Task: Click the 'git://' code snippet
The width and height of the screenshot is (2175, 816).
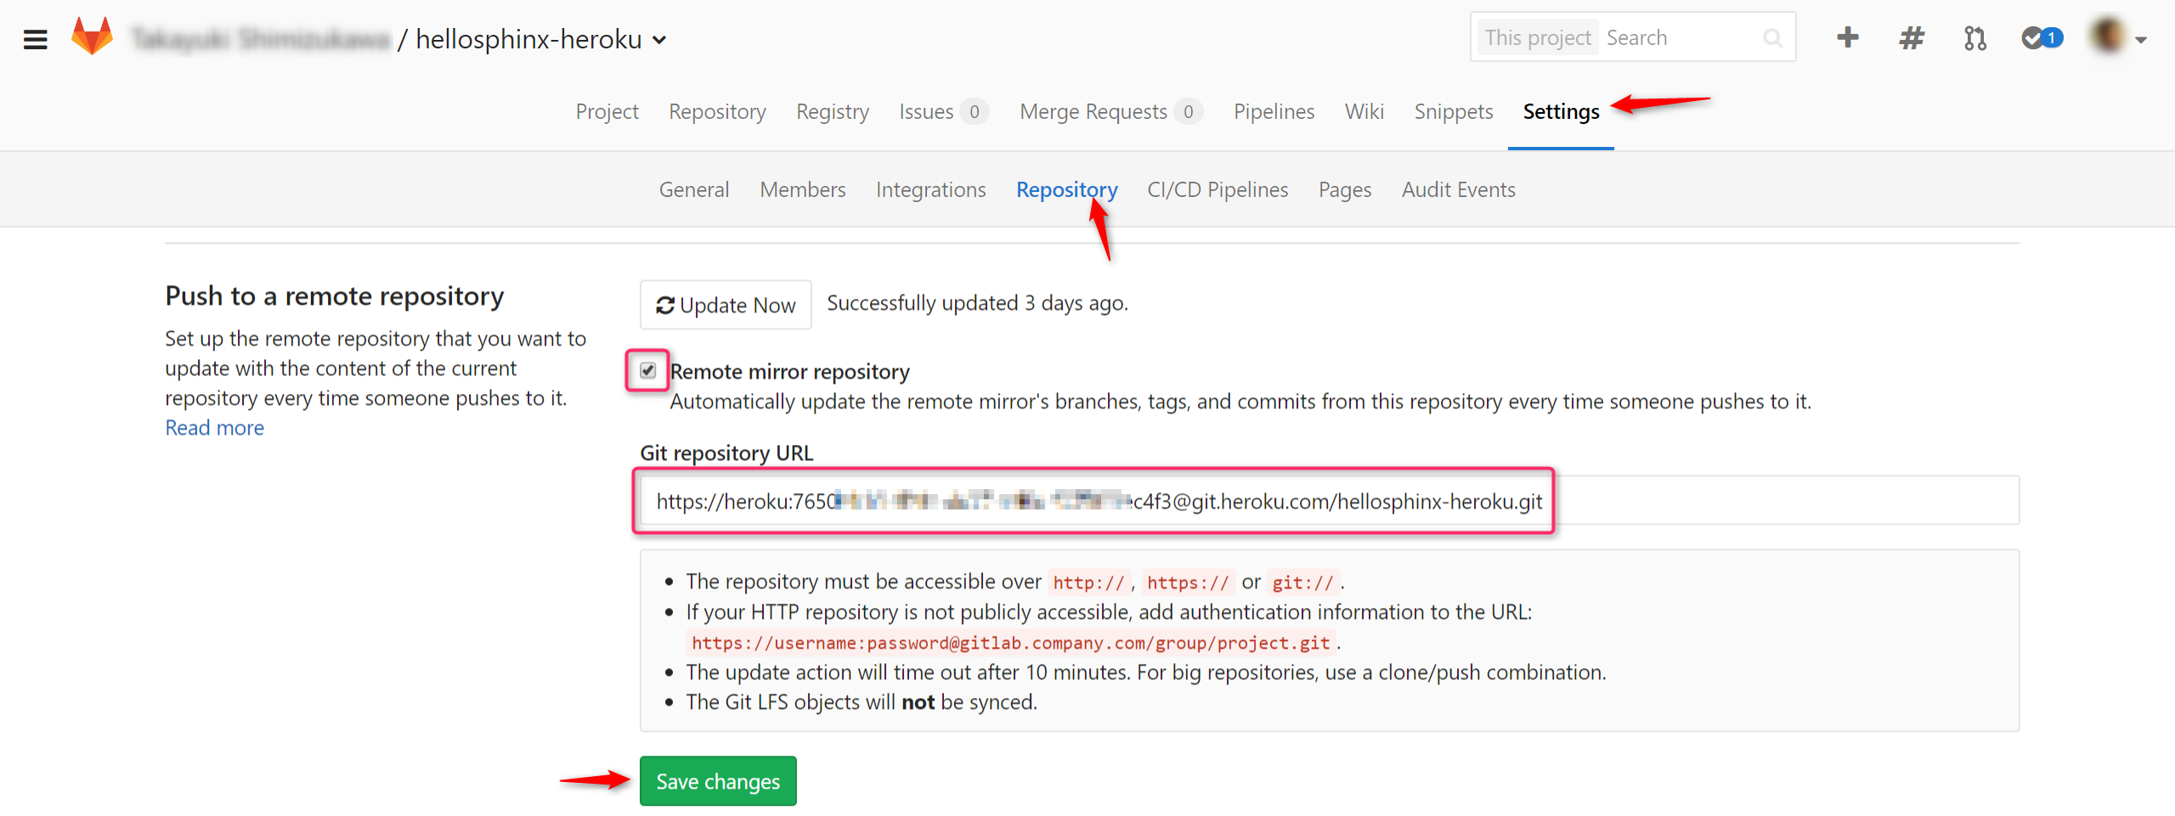Action: 1302,582
